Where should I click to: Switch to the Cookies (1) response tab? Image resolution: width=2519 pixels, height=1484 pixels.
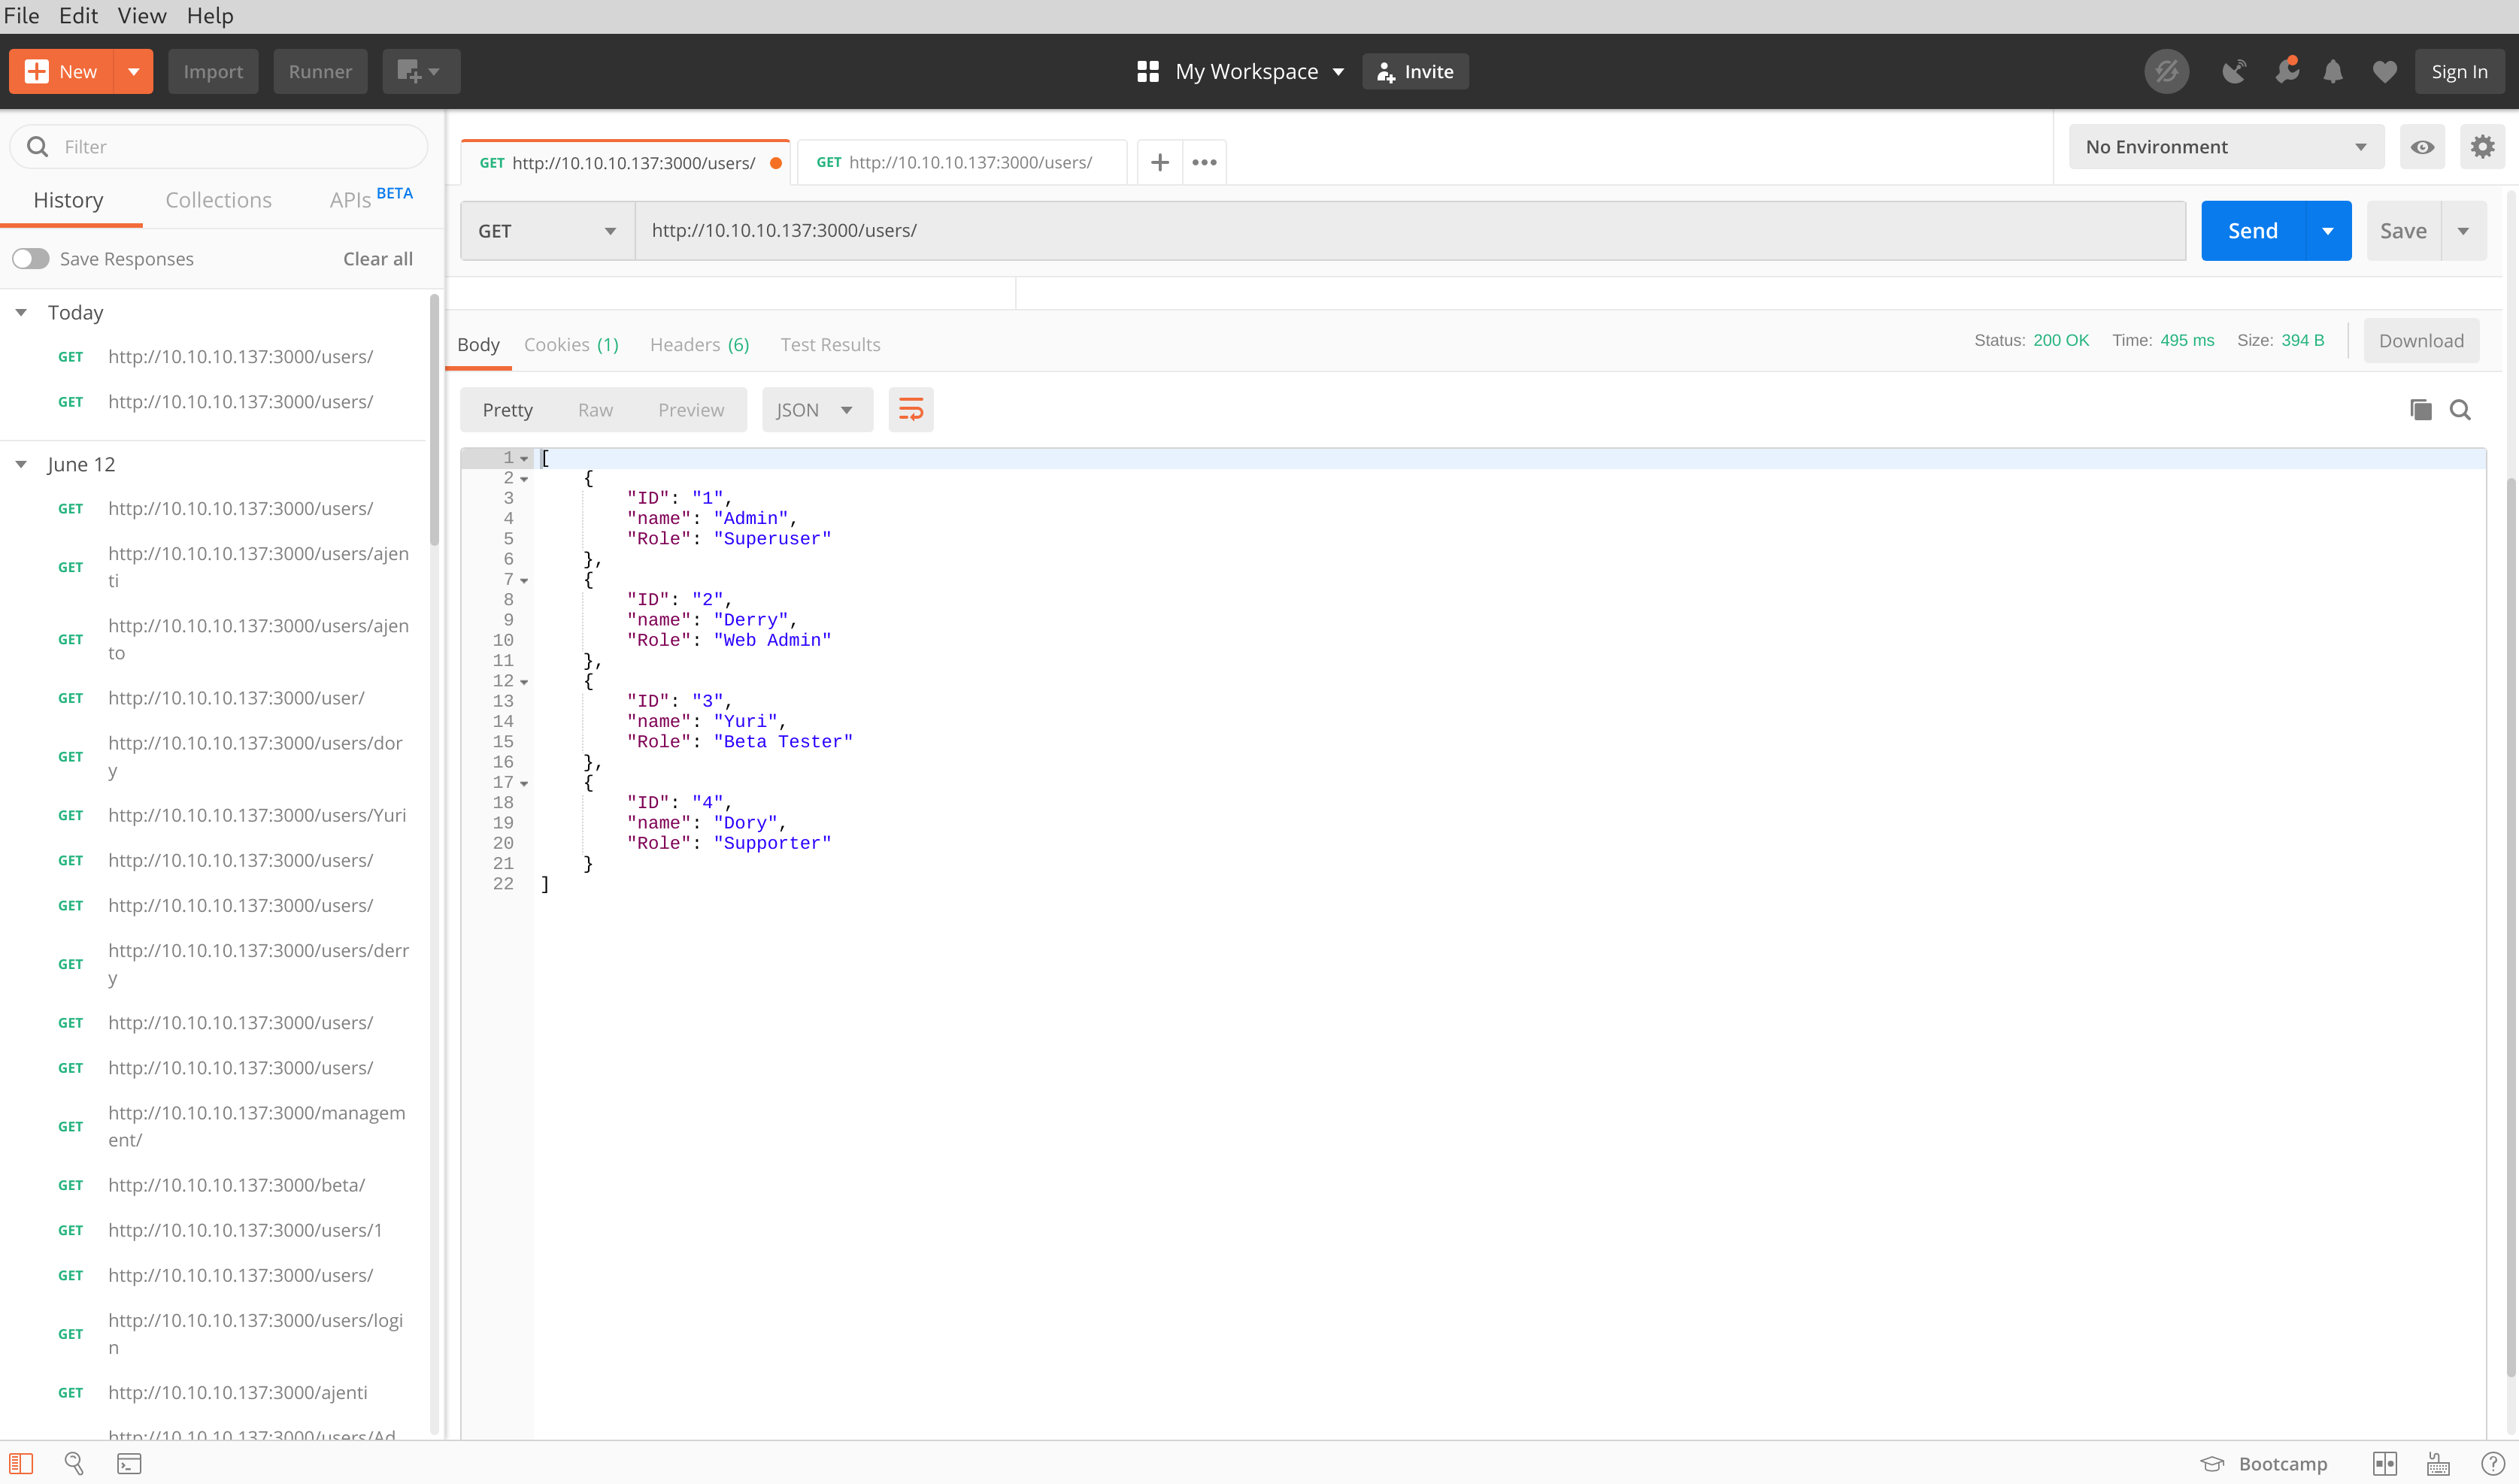coord(571,344)
